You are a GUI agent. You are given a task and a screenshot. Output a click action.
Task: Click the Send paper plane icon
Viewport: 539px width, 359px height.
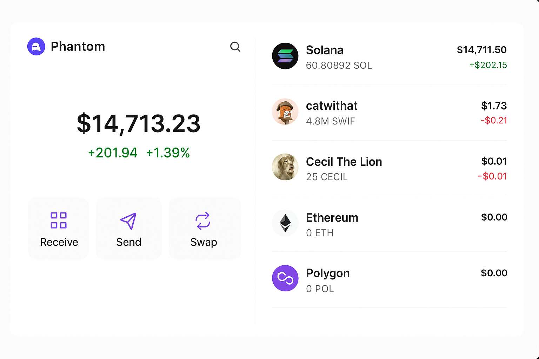128,221
